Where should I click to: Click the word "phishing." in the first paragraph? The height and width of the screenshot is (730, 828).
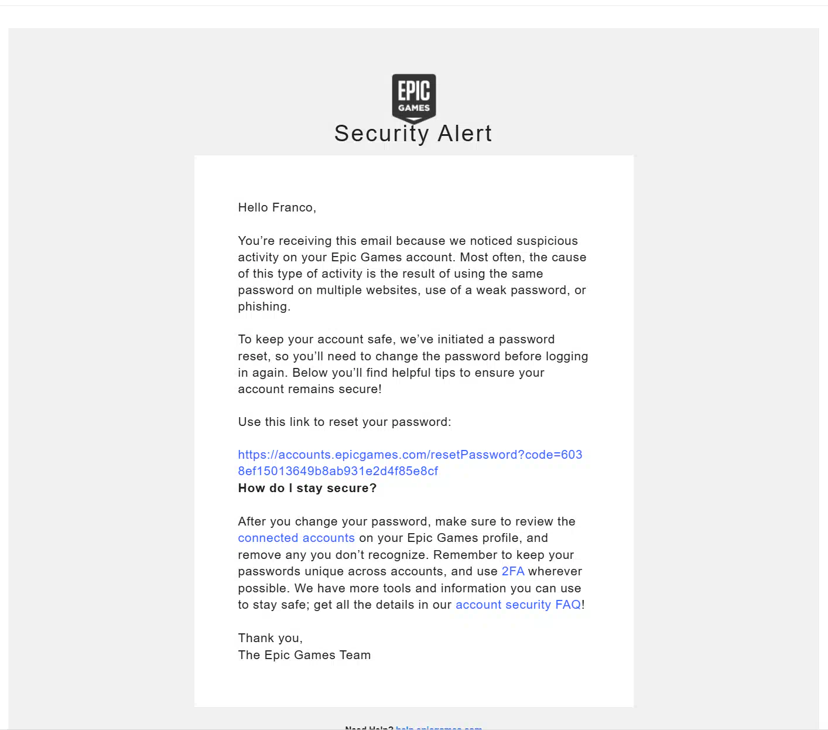[264, 307]
